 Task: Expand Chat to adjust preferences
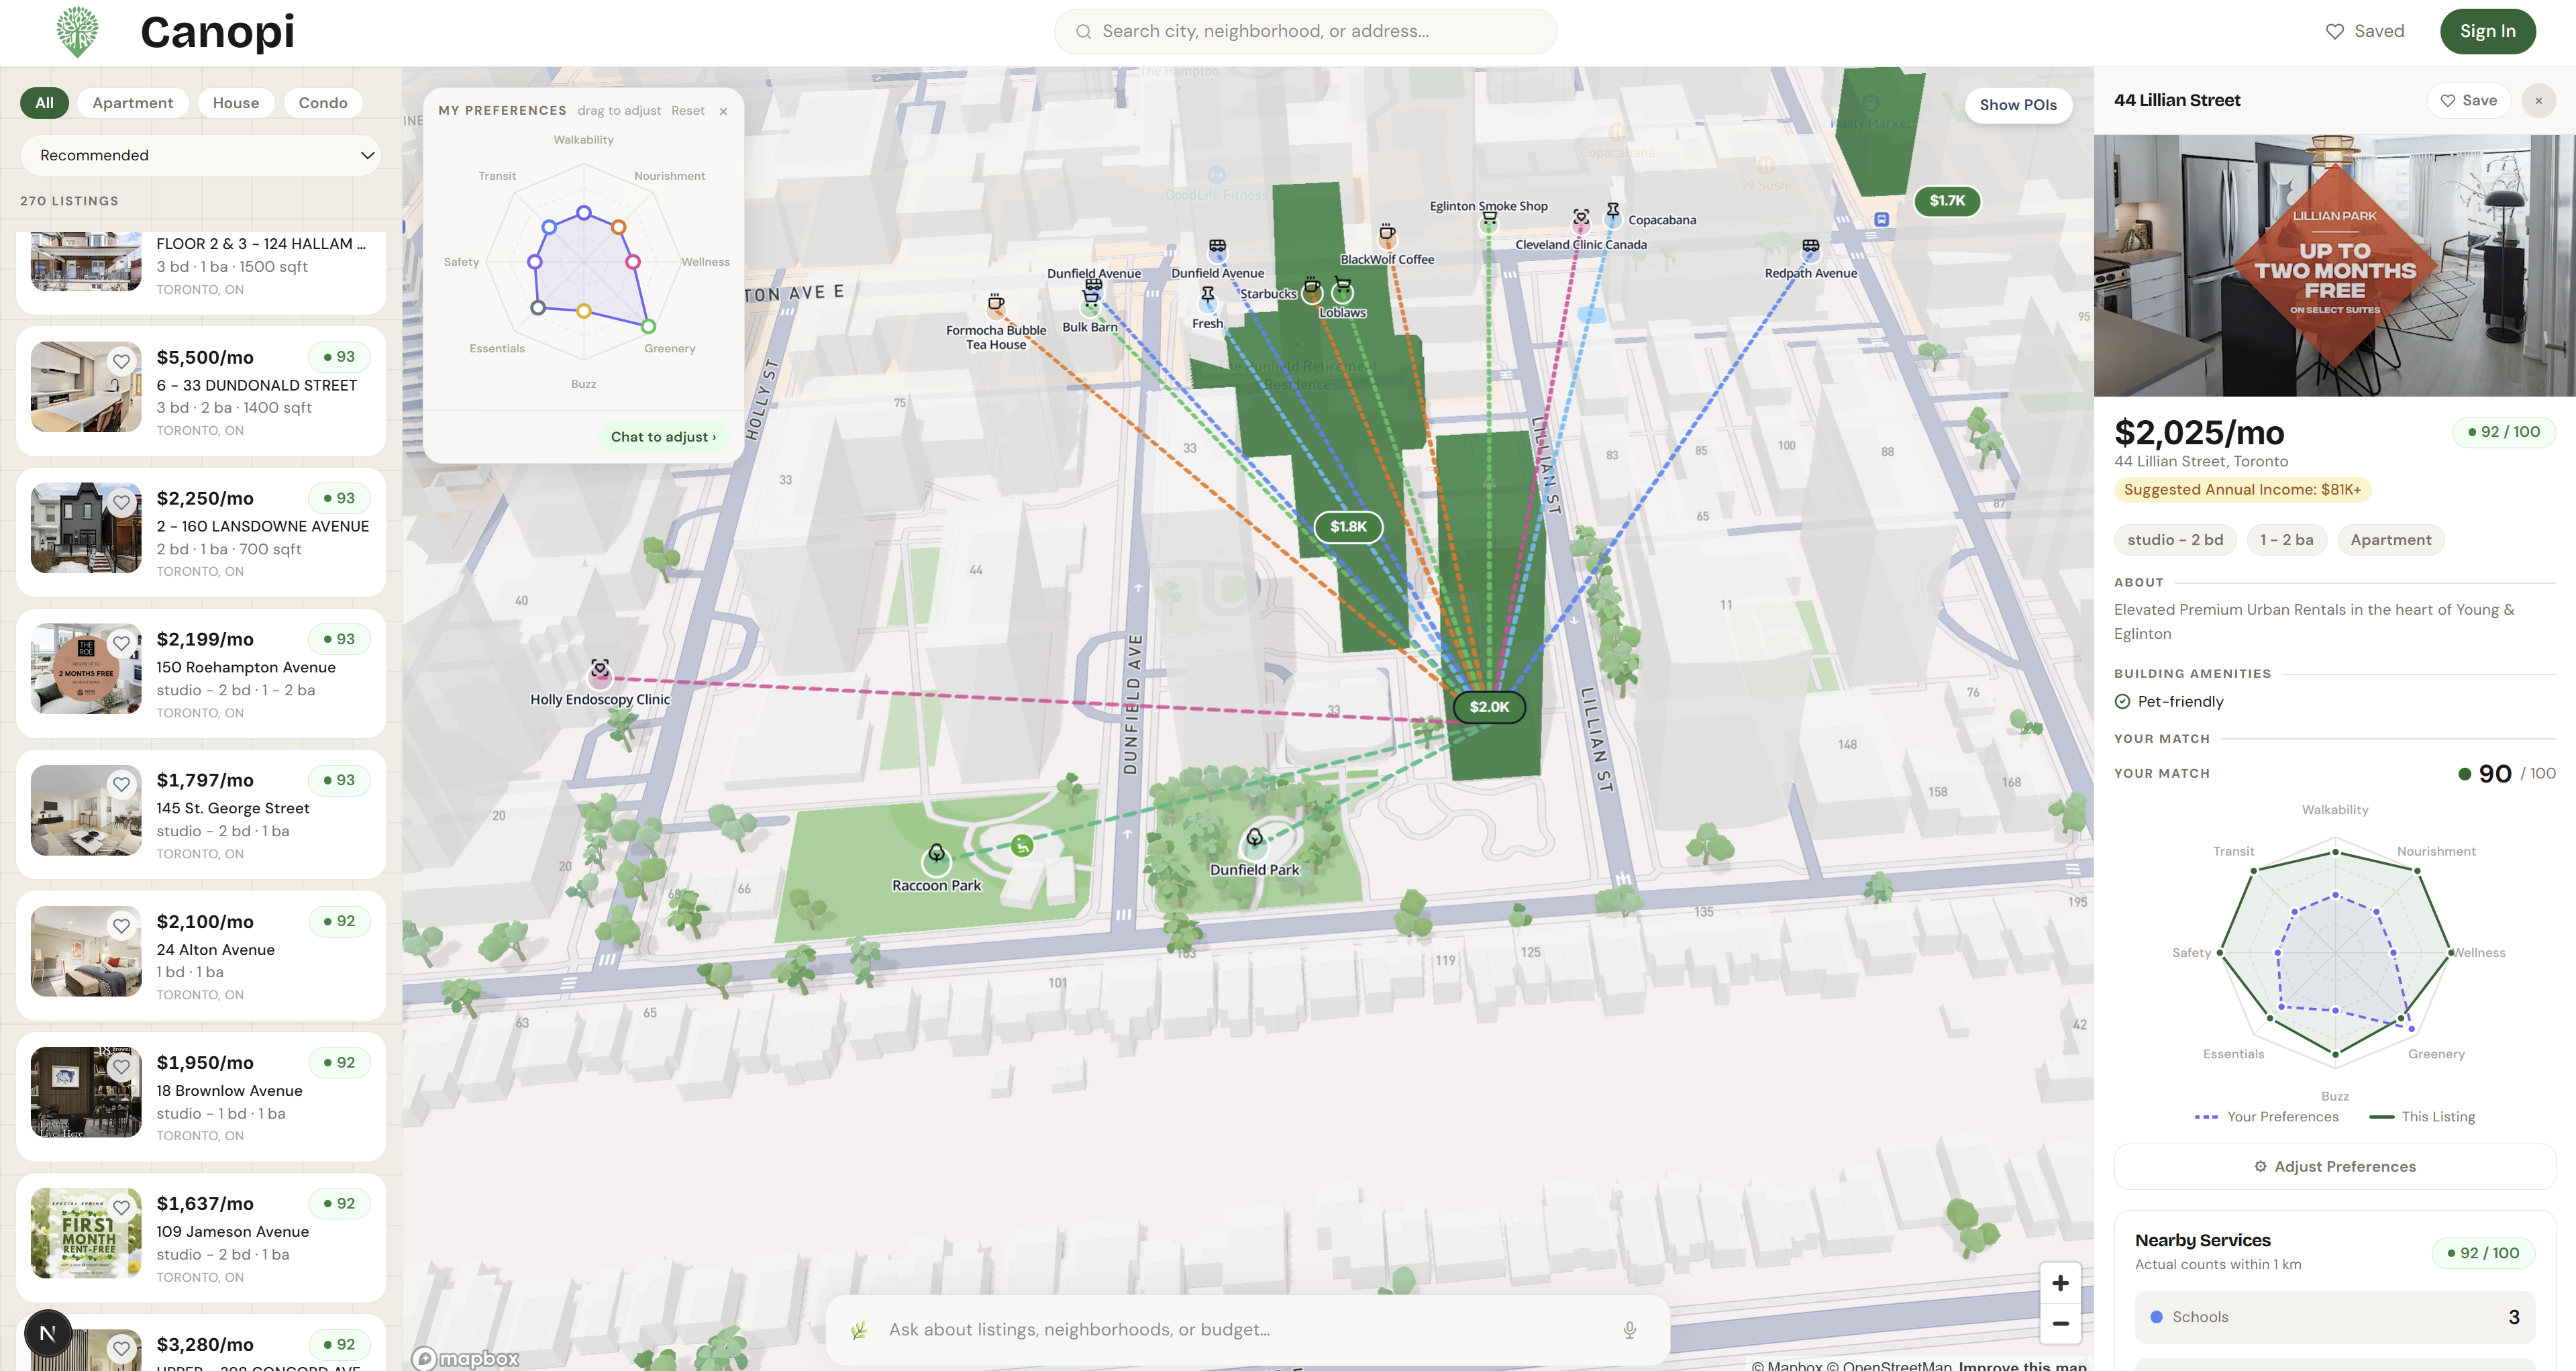663,437
